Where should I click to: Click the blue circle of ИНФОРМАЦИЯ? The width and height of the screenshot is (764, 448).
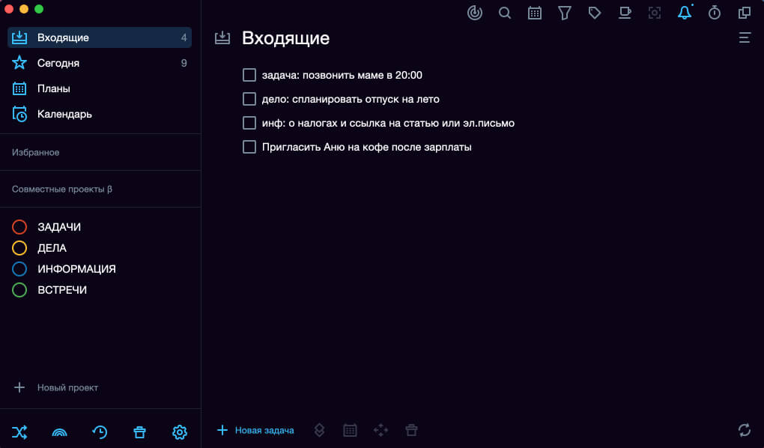click(19, 269)
